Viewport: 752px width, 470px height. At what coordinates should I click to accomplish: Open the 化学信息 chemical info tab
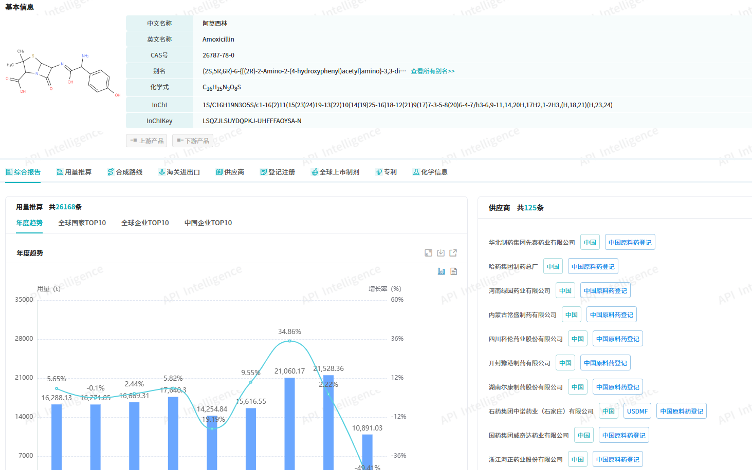(x=430, y=172)
